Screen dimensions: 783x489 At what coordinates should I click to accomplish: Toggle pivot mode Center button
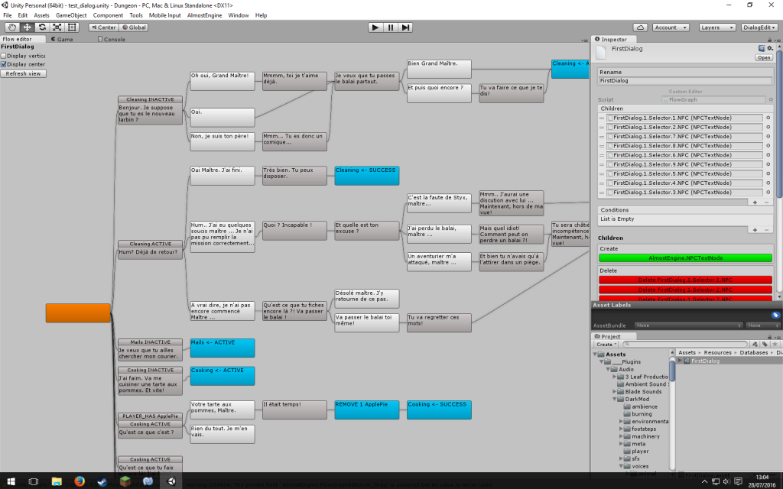[103, 28]
